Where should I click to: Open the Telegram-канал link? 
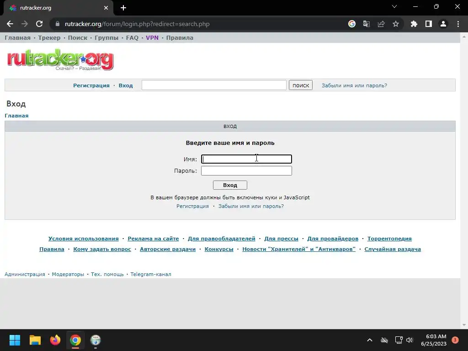(151, 274)
